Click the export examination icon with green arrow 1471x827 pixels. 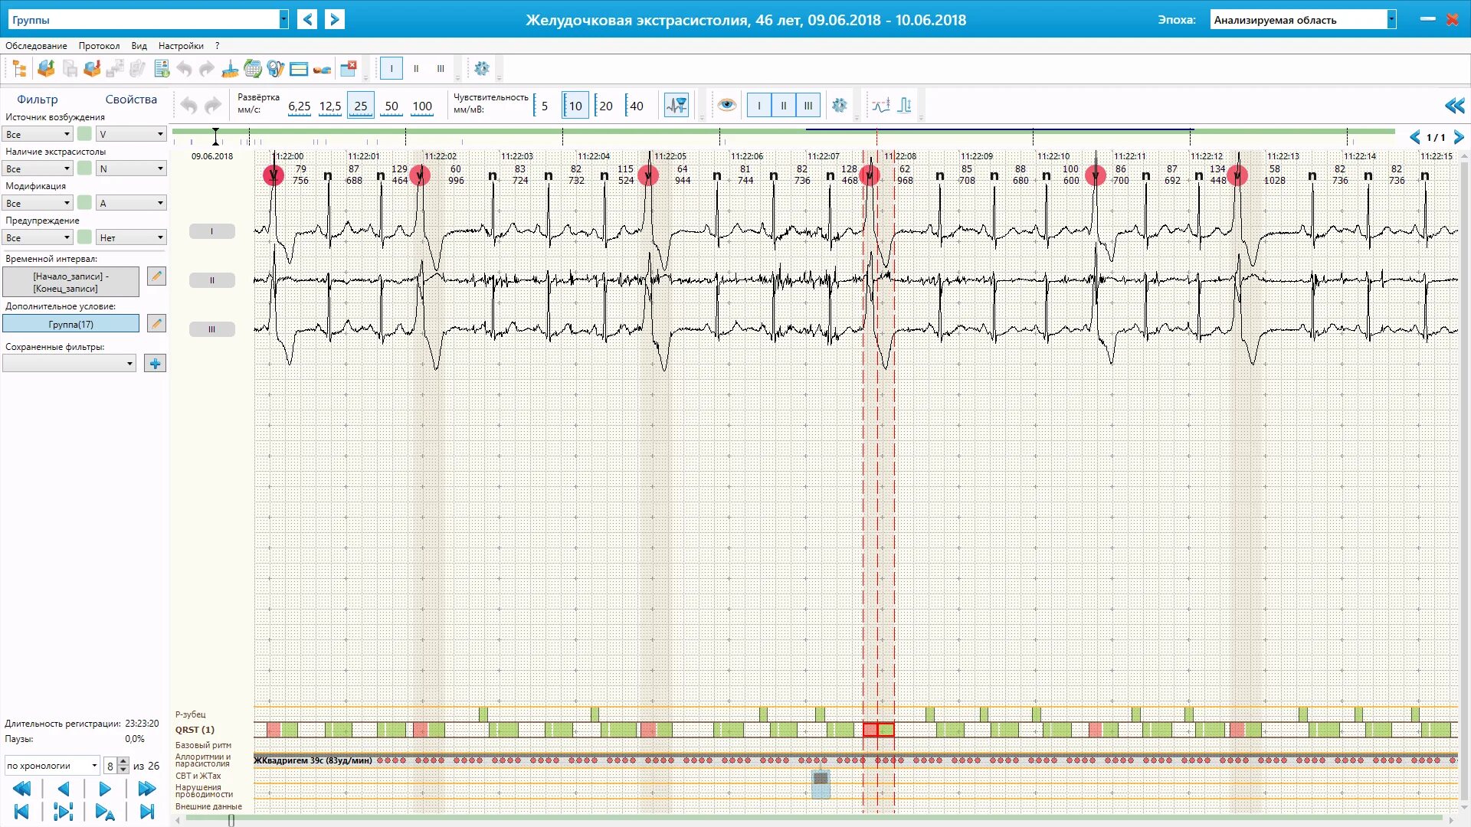point(46,69)
